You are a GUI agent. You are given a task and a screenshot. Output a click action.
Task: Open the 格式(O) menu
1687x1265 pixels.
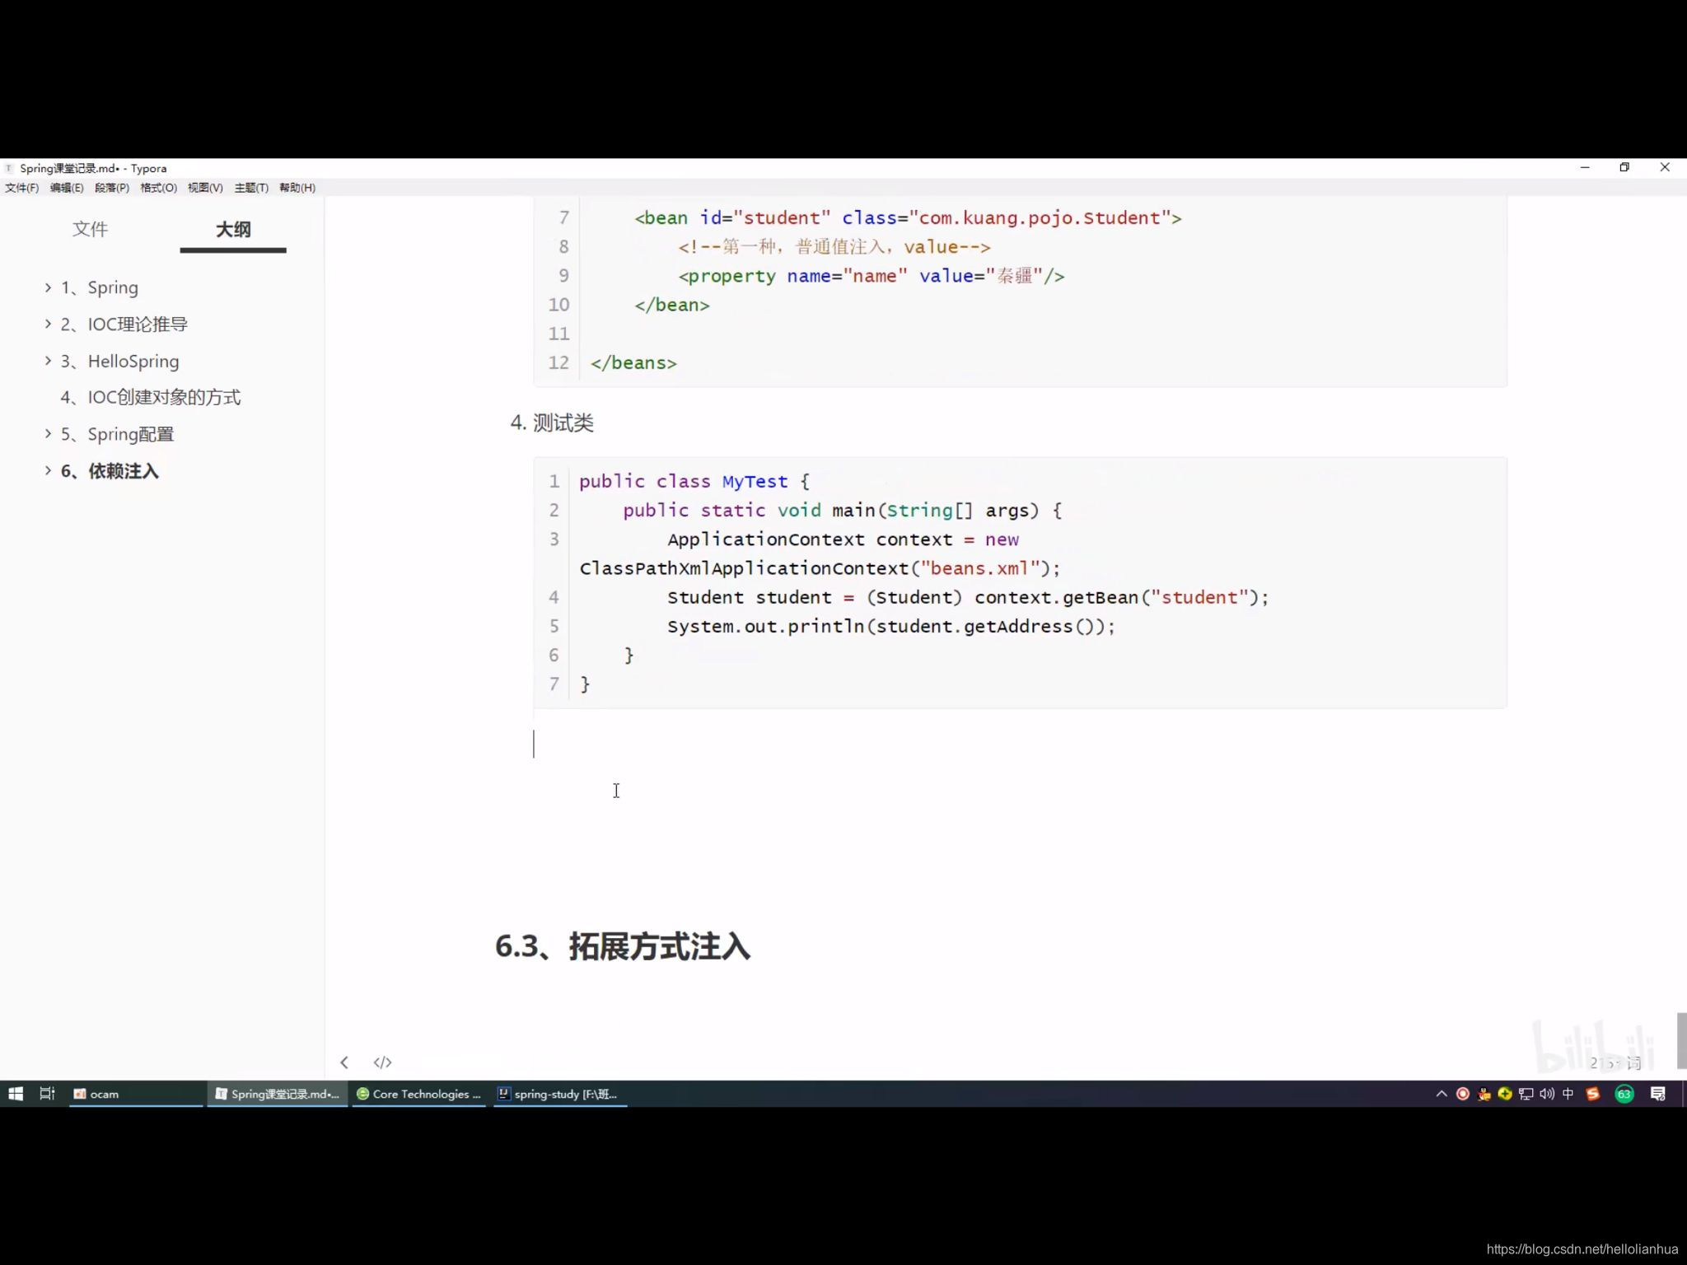tap(158, 188)
